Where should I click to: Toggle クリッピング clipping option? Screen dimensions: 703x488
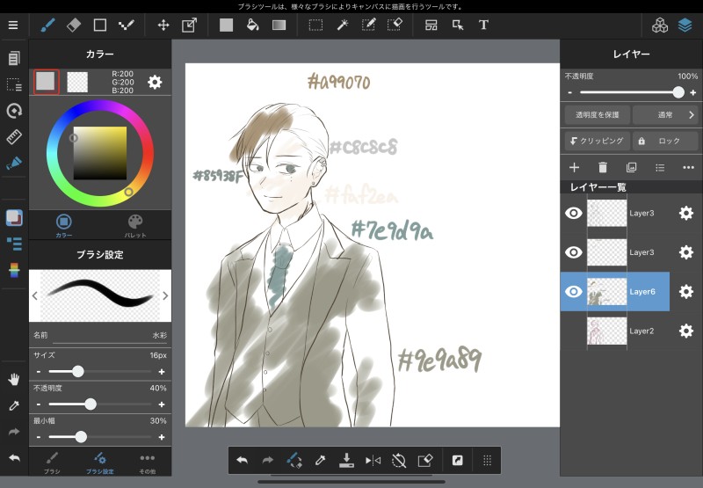click(597, 141)
